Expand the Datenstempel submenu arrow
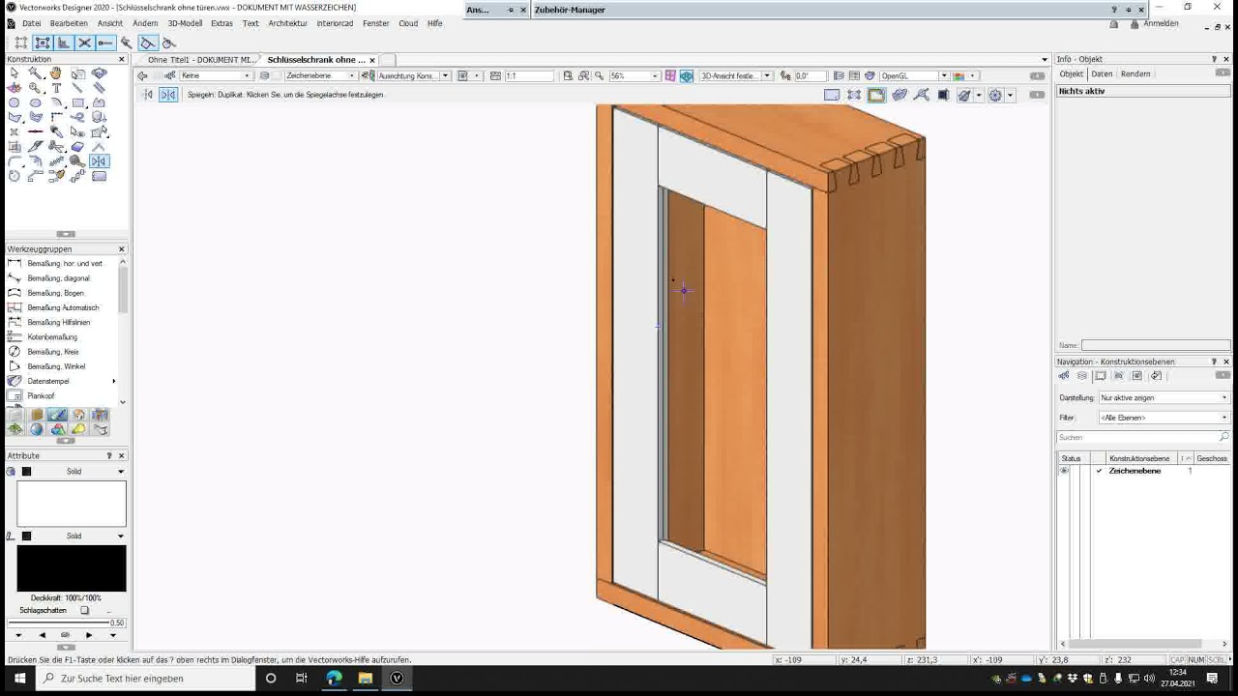Image resolution: width=1238 pixels, height=696 pixels. click(114, 381)
